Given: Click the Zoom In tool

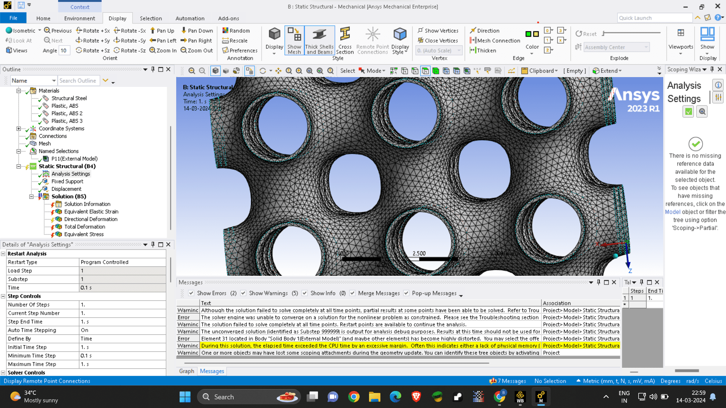Looking at the screenshot, I should coord(163,50).
